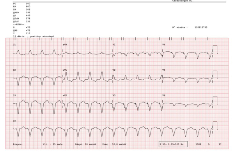The image size is (234, 152).
Task: Click the D1 lead label
Action: click(x=14, y=45)
